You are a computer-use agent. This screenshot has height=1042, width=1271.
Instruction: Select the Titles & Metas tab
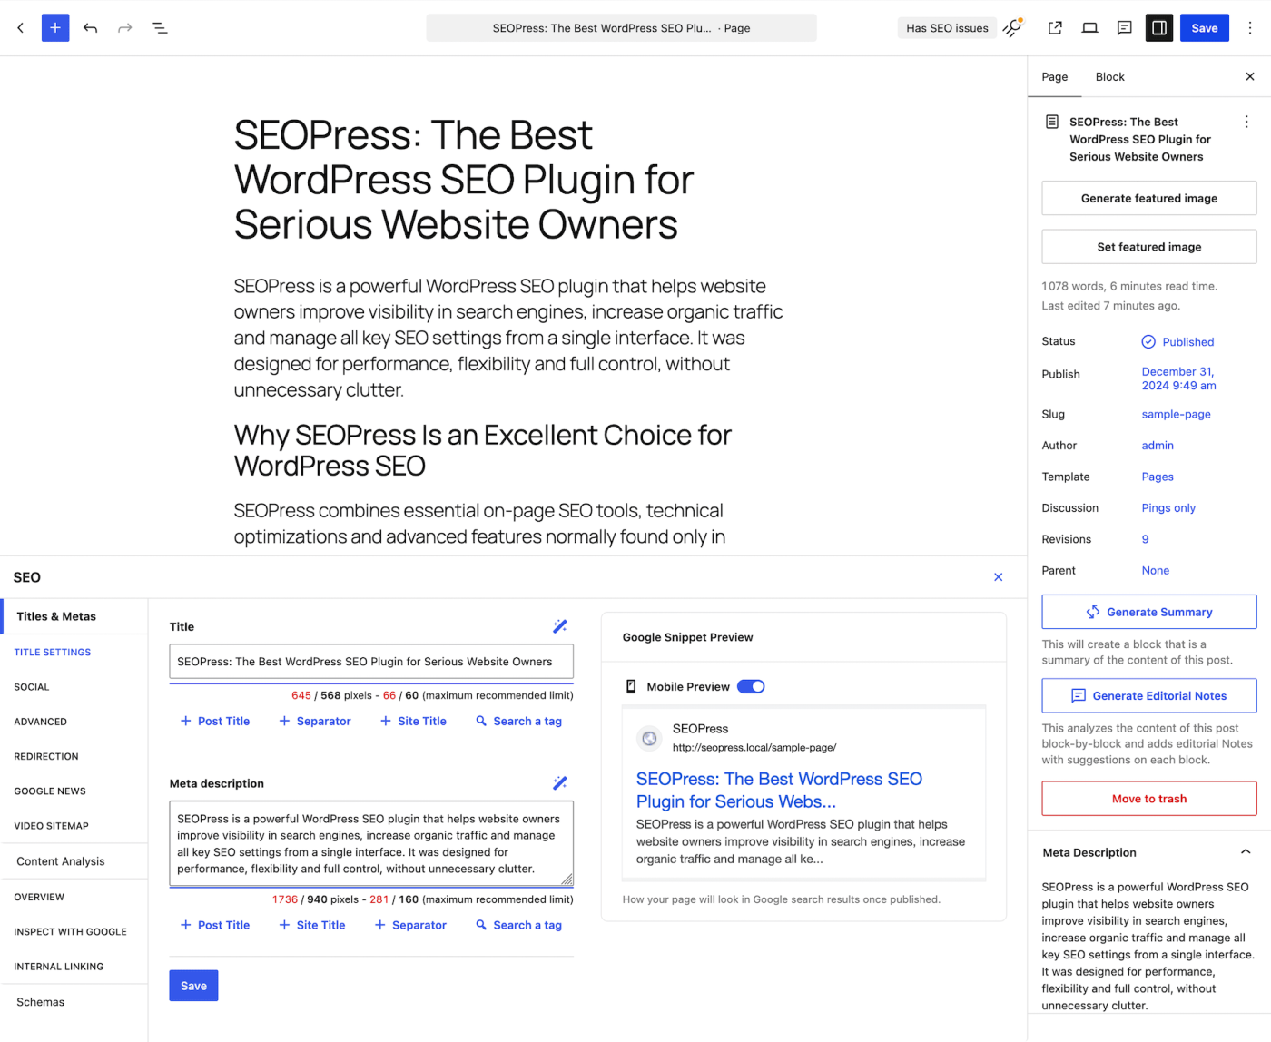click(74, 616)
